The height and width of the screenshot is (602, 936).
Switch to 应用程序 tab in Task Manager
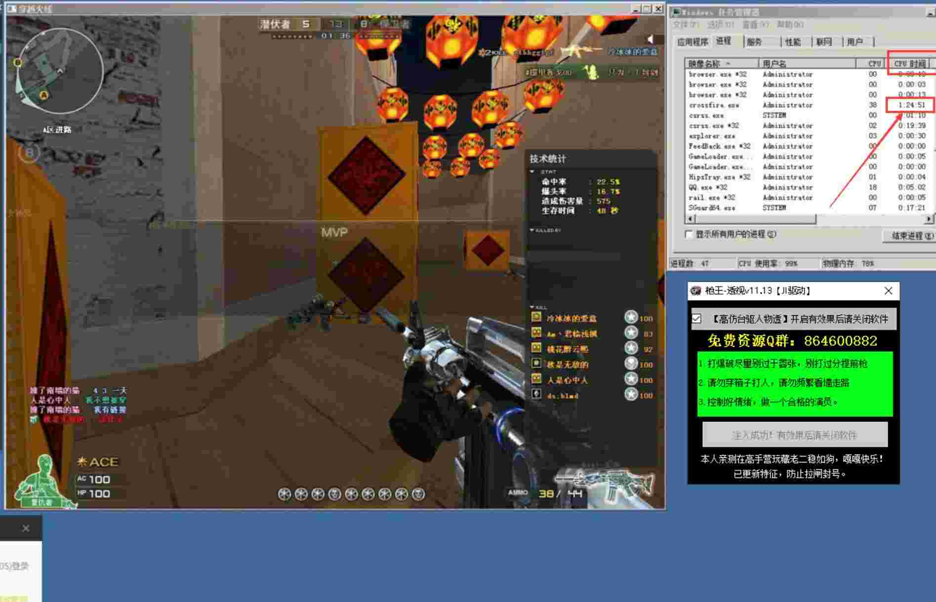[x=692, y=42]
